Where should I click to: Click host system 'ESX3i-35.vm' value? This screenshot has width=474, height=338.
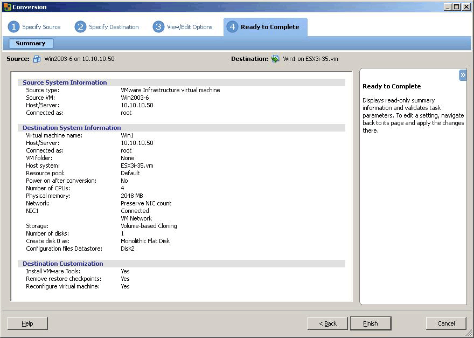(x=137, y=165)
